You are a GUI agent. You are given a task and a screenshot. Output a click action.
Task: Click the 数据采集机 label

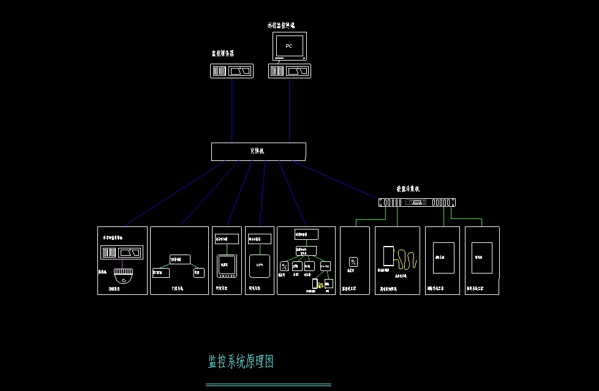click(408, 188)
